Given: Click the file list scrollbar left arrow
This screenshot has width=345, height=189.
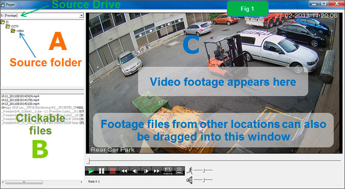Looking at the screenshot, I should (x=3, y=182).
